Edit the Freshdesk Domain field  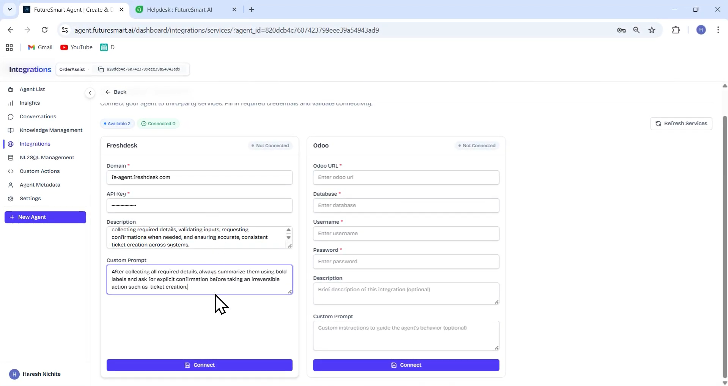[200, 177]
